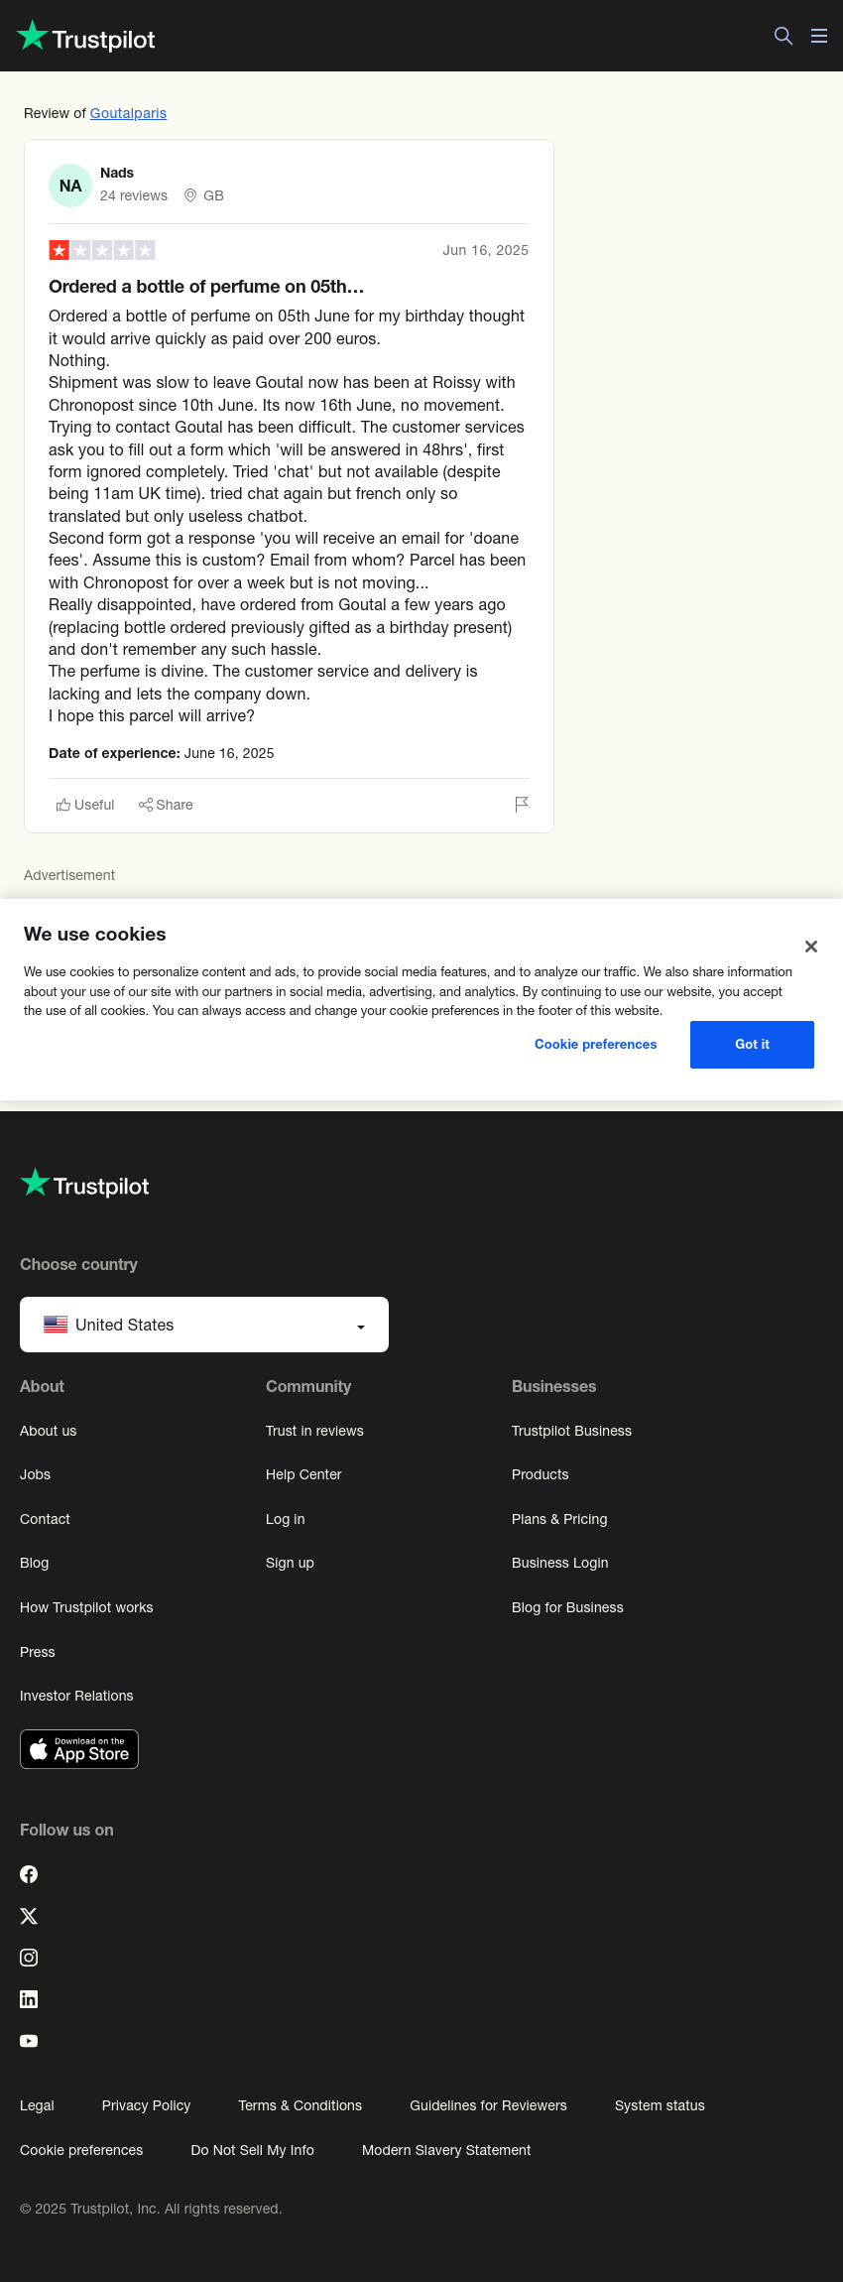
Task: Open Products footer link
Action: pos(540,1474)
